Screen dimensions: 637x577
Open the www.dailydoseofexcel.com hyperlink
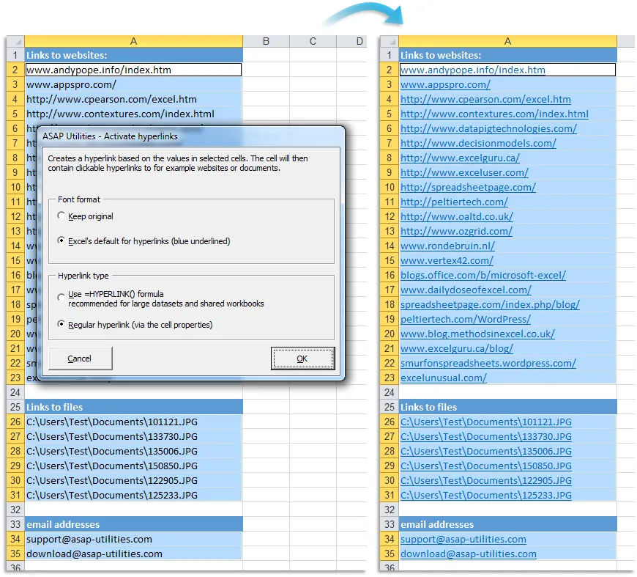(x=466, y=290)
